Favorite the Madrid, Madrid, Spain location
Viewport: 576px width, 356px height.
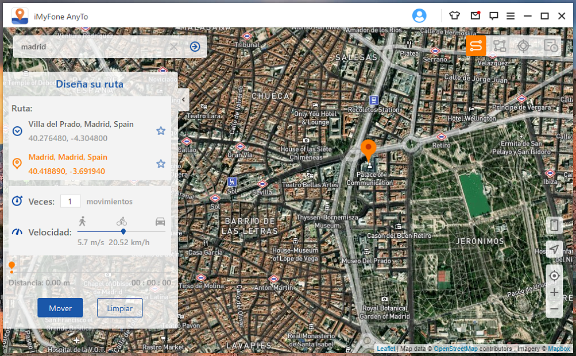(x=161, y=164)
